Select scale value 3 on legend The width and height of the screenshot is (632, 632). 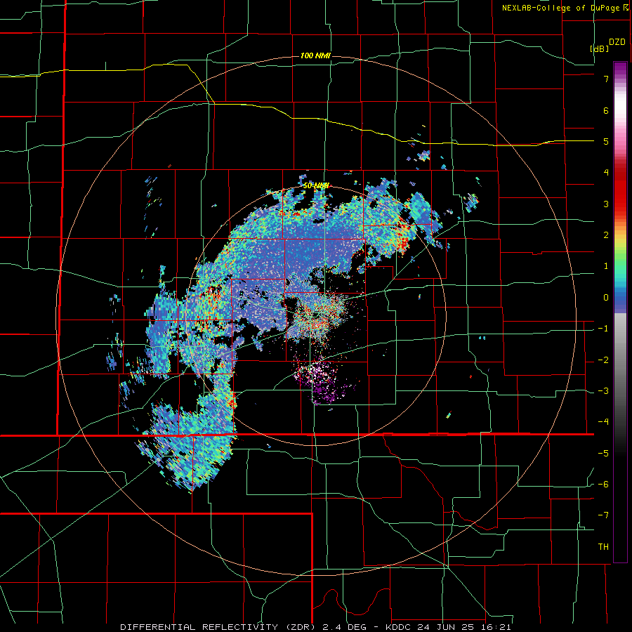click(606, 204)
